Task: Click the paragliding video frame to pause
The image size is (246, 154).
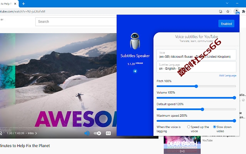Action: click(58, 80)
